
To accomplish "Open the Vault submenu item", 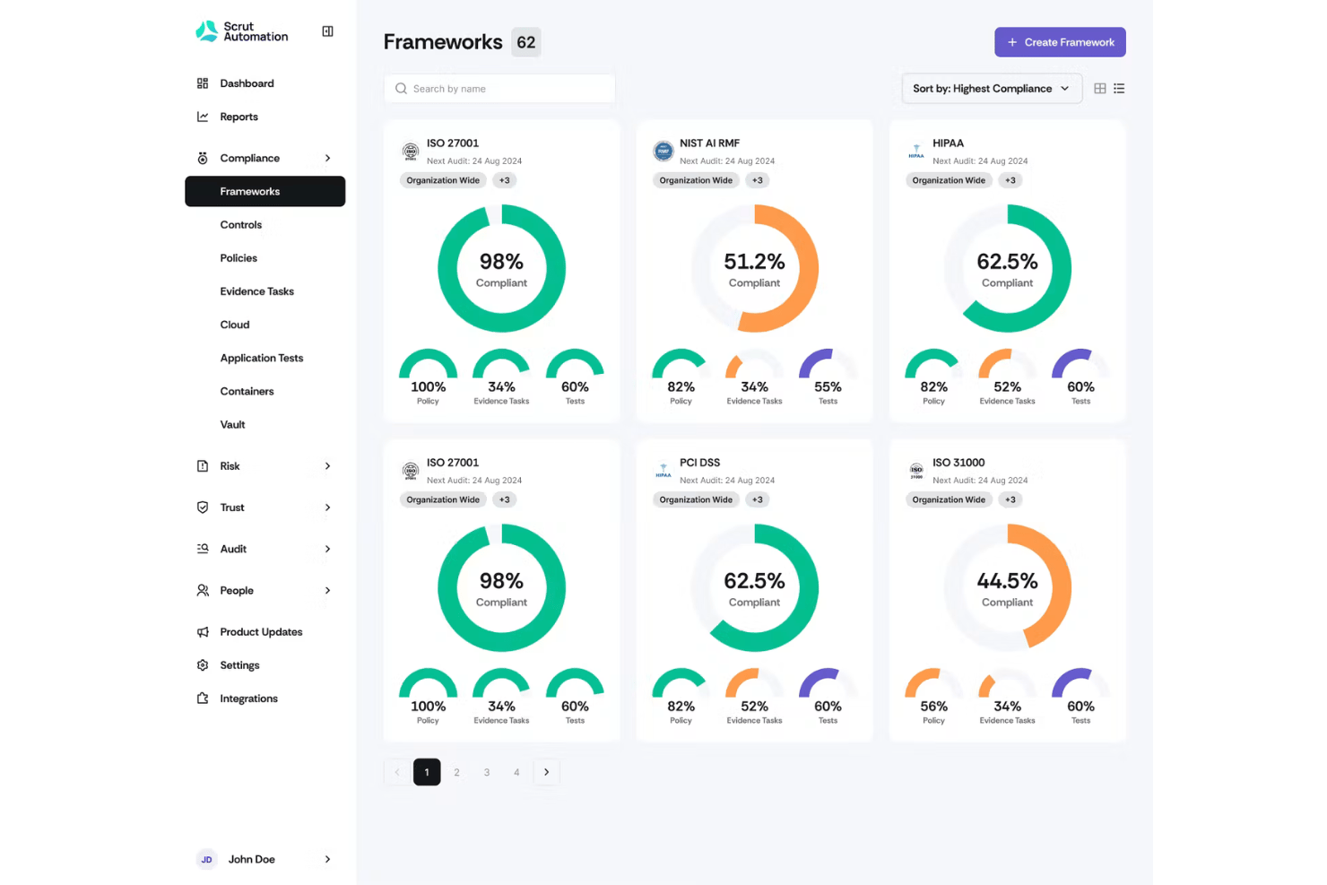I will tap(232, 425).
